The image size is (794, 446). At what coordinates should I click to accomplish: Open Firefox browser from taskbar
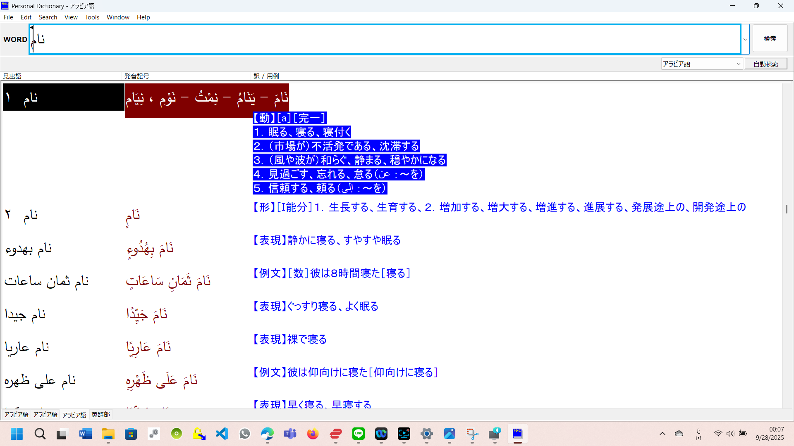313,434
